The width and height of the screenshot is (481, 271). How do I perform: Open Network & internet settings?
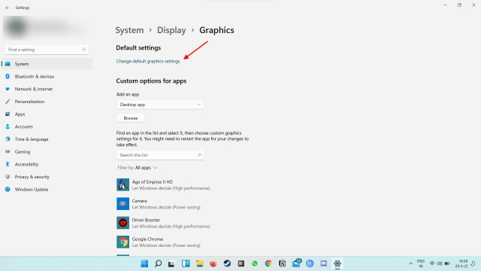[47, 89]
